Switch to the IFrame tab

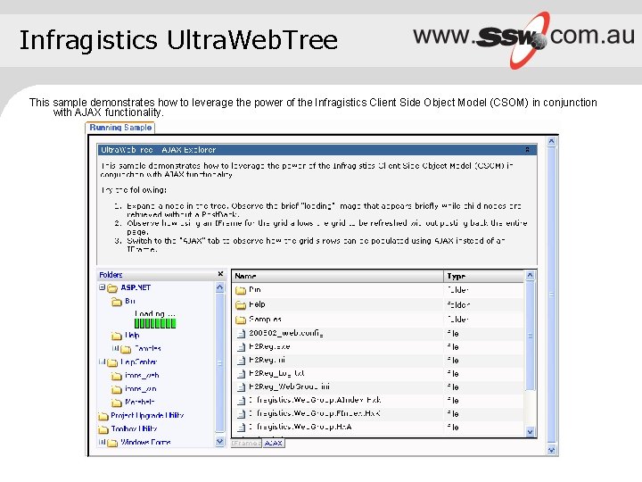(246, 443)
